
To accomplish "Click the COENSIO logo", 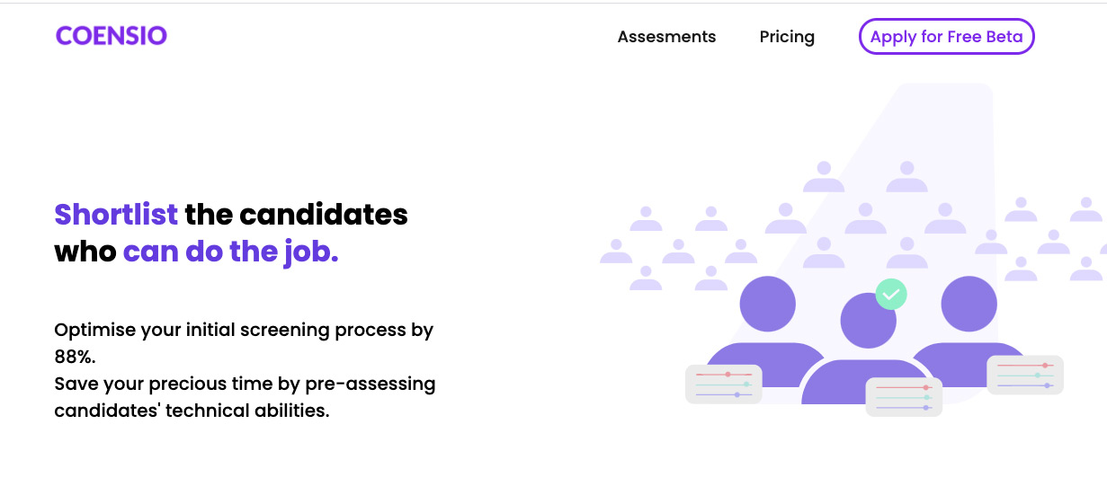I will (x=112, y=36).
